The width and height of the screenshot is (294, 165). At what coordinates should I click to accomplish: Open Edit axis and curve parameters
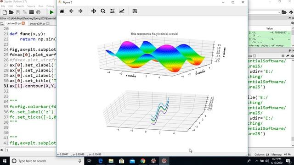click(x=122, y=11)
